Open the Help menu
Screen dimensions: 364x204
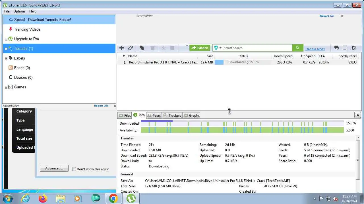[33, 11]
